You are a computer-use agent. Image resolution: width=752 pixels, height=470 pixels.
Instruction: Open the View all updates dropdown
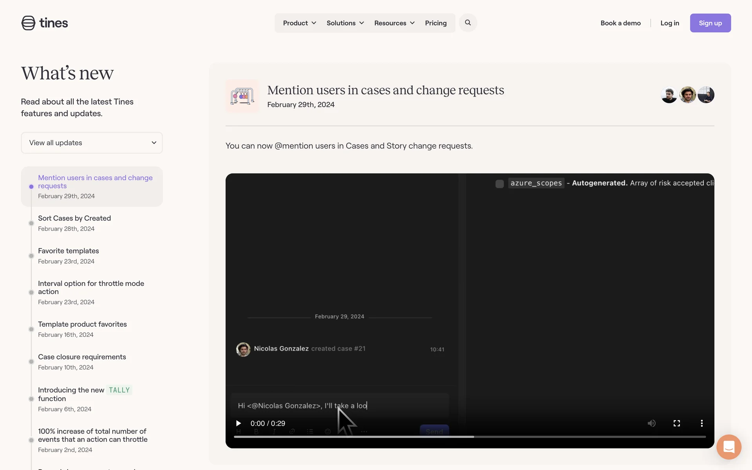tap(92, 143)
